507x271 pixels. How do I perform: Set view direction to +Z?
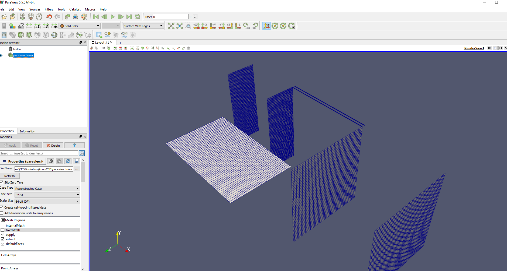(230, 26)
